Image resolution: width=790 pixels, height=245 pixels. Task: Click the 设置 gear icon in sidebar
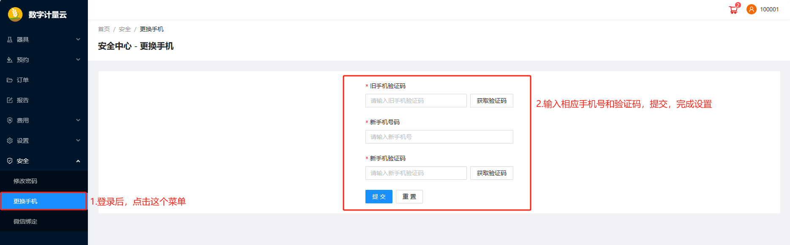pos(10,141)
